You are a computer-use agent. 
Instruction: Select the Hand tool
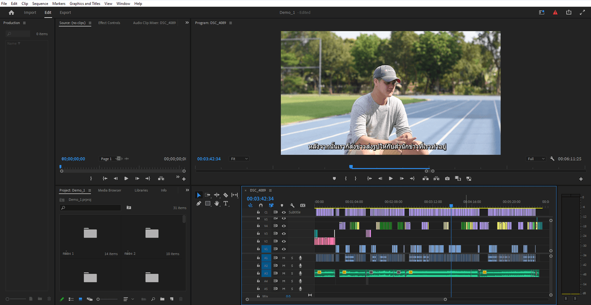(217, 203)
